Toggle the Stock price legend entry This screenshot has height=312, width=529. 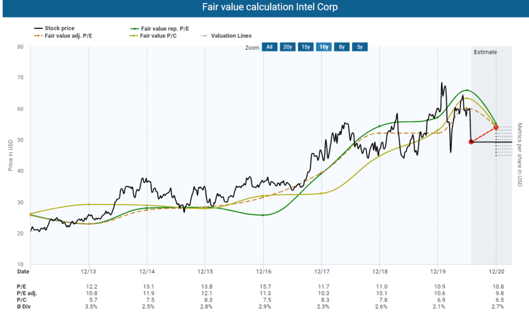(54, 28)
